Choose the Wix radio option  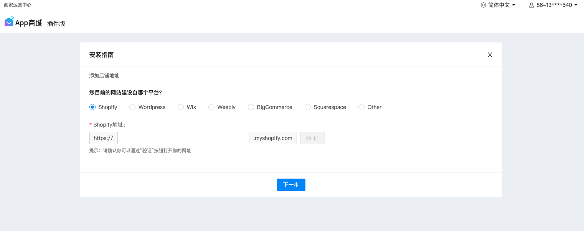(181, 107)
